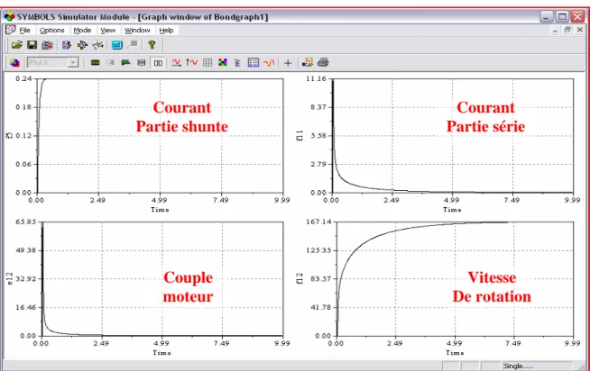Click the 'Single.....' status bar text

point(518,366)
